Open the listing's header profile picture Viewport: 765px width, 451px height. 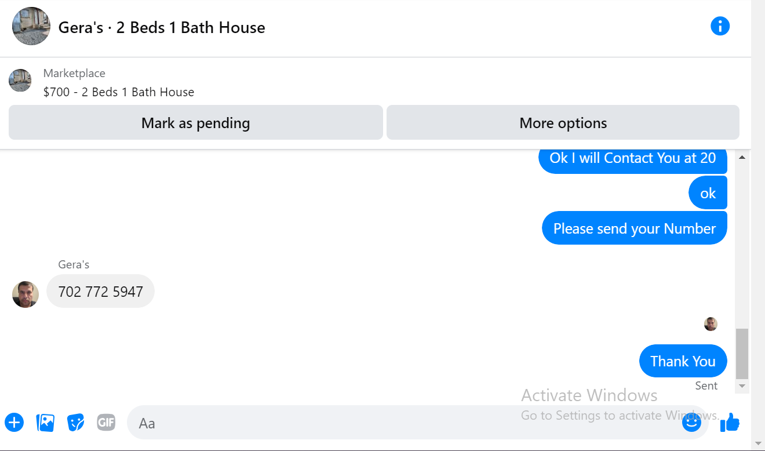pos(31,26)
